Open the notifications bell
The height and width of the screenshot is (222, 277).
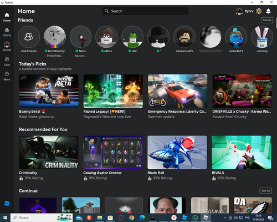268,11
